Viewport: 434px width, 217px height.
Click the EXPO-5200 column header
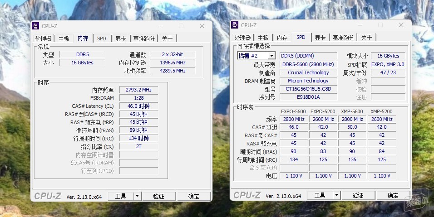pyautogui.click(x=323, y=111)
